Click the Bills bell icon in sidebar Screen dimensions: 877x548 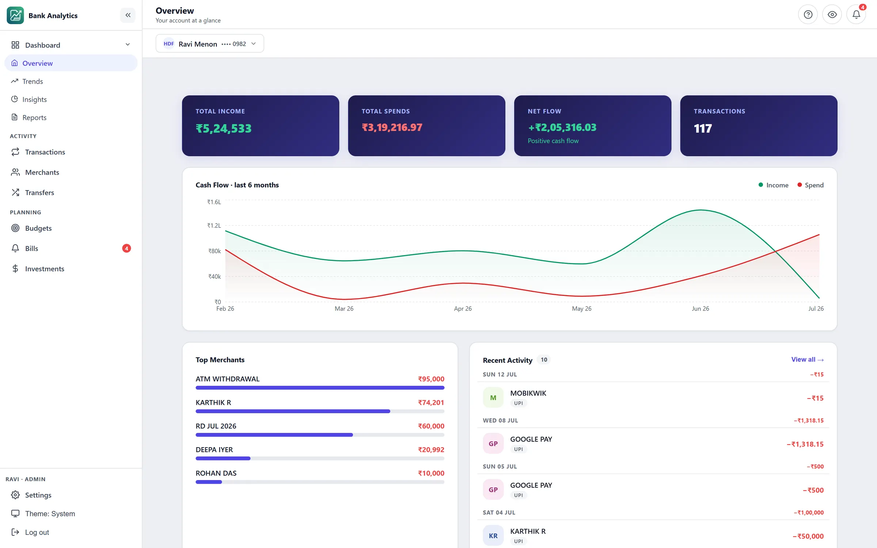(15, 248)
